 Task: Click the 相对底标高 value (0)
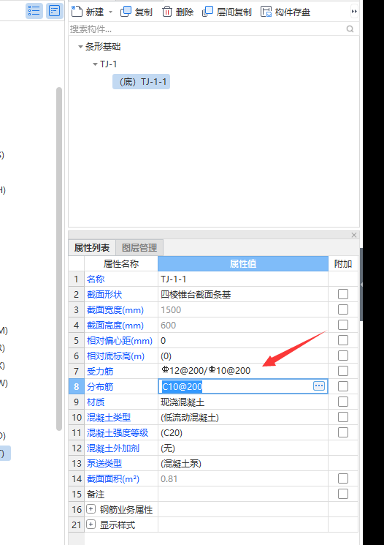[166, 356]
